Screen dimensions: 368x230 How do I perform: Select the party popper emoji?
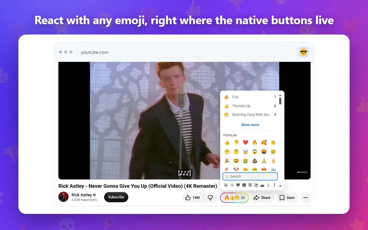click(x=227, y=161)
